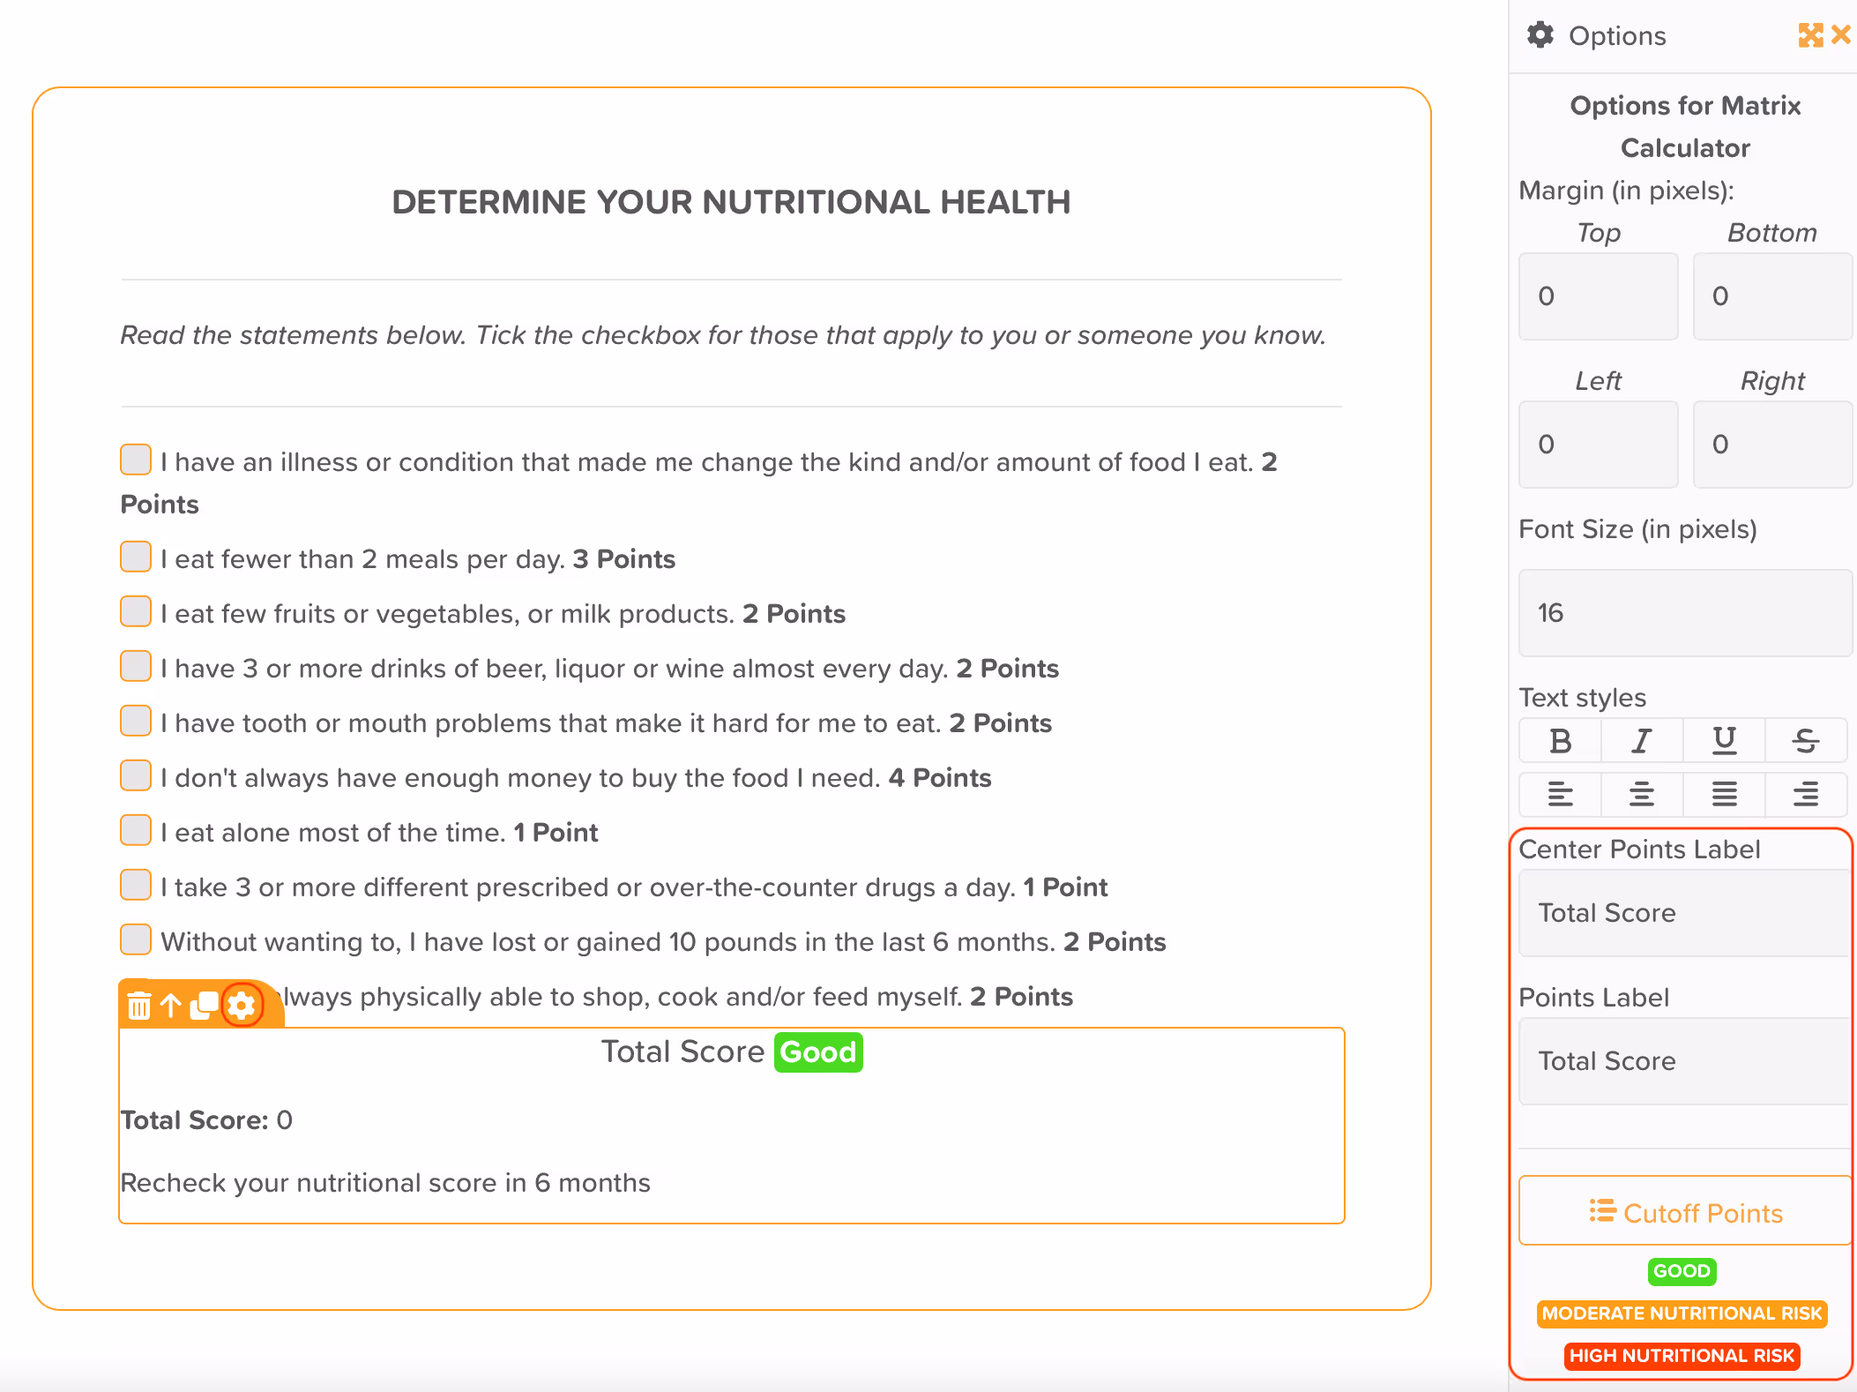
Task: Click the 'Options for Matrix Calculator' title
Action: coord(1685,126)
